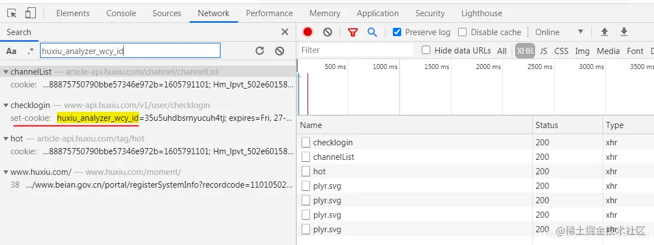654x245 pixels.
Task: Close the Search panel
Action: coord(285,32)
